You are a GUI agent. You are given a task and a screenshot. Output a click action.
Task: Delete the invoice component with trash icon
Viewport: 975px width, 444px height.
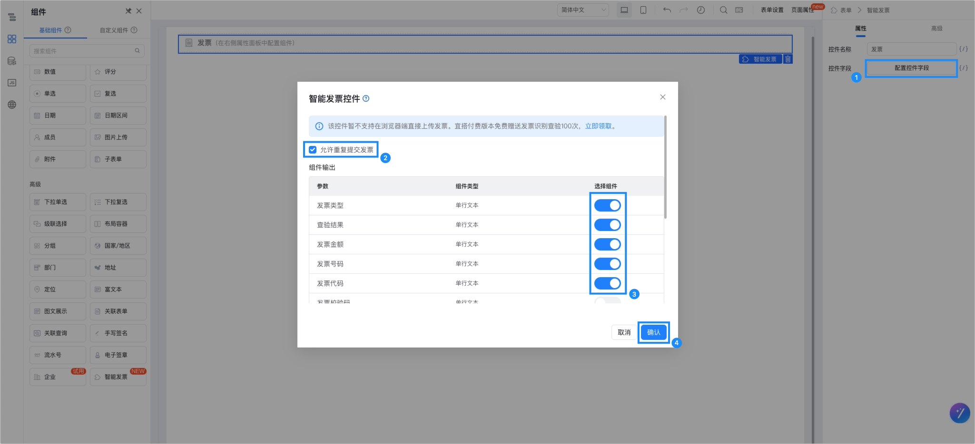pos(788,59)
